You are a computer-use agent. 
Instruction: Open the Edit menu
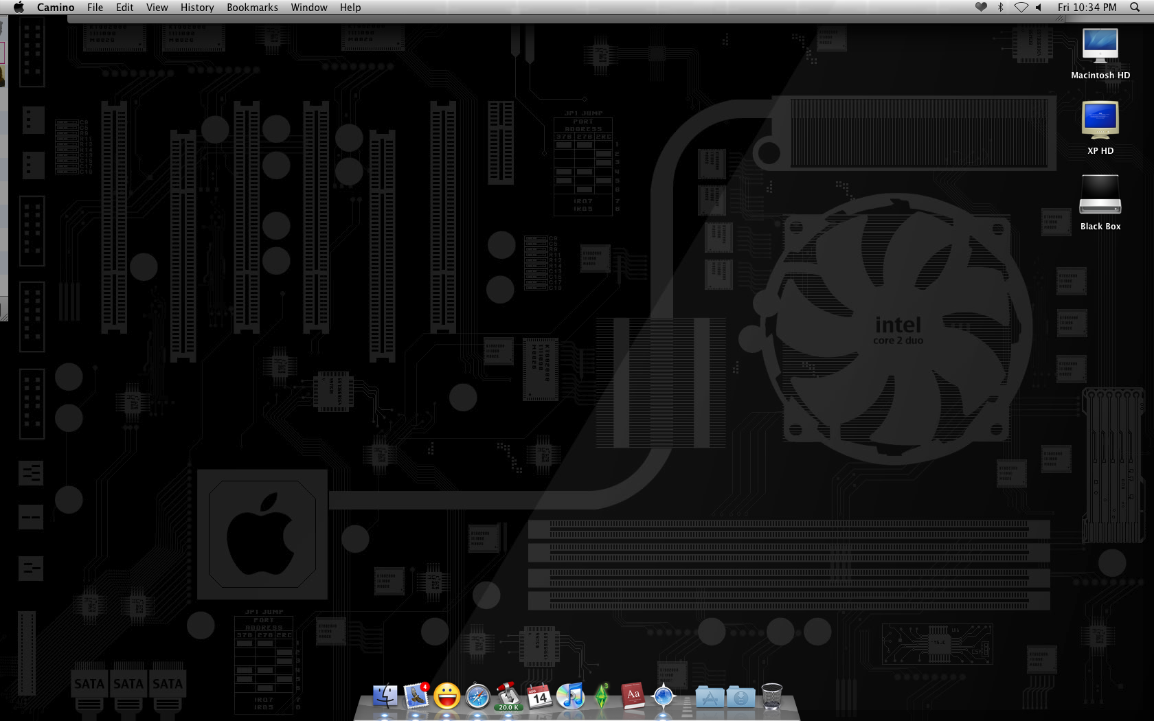pos(124,7)
